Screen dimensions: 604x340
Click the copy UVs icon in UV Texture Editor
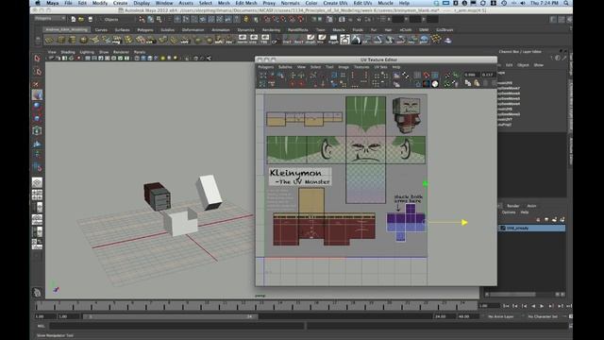coord(468,83)
